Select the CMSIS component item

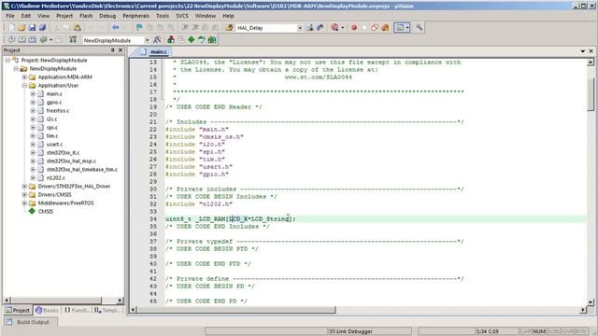pyautogui.click(x=46, y=212)
